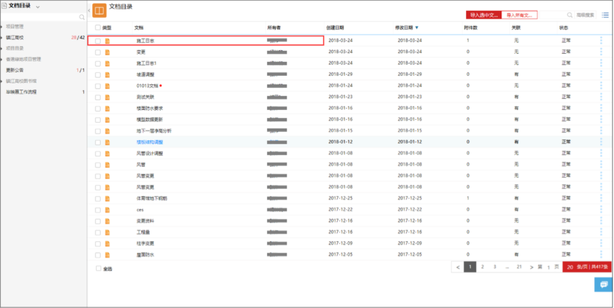Open the three-dot menu for the 测试关联 row
The height and width of the screenshot is (308, 614).
pos(601,97)
